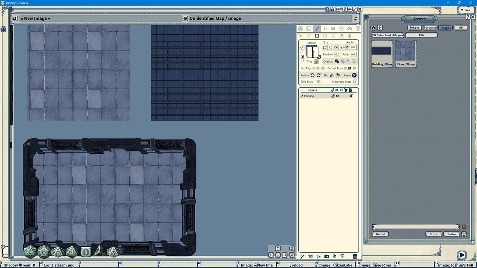Open the lighting effects panel via sun icon
The width and height of the screenshot is (477, 268).
[341, 28]
